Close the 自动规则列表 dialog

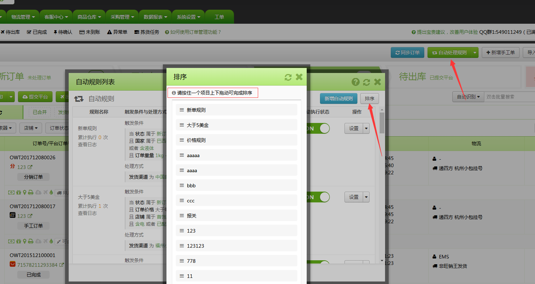coord(378,82)
